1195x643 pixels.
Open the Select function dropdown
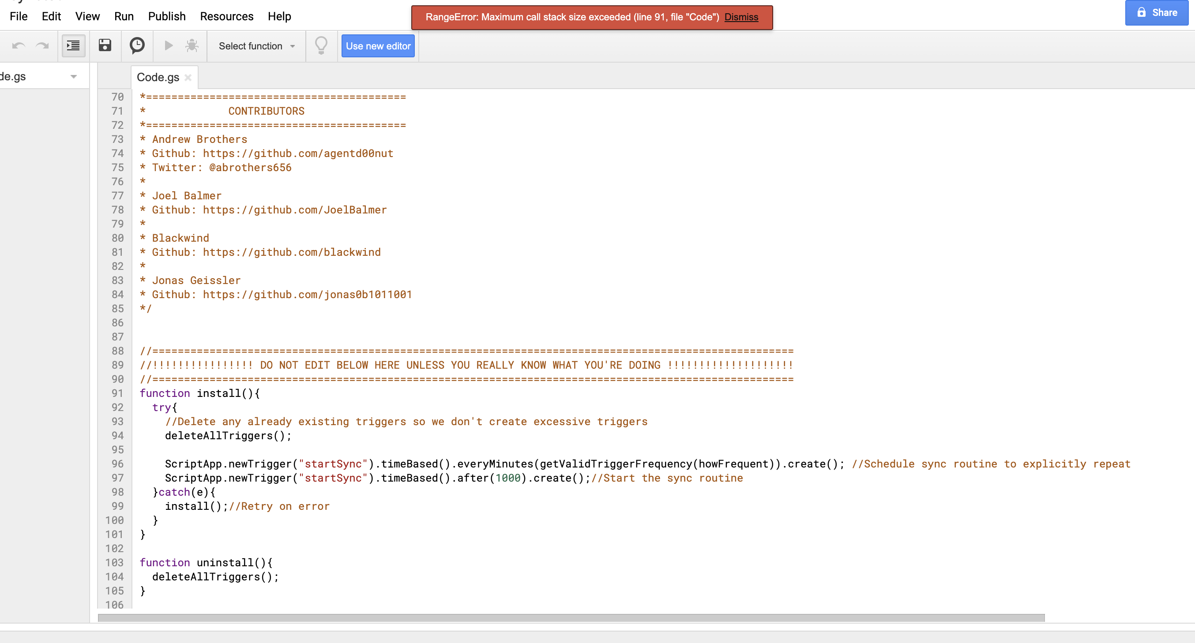tap(256, 46)
